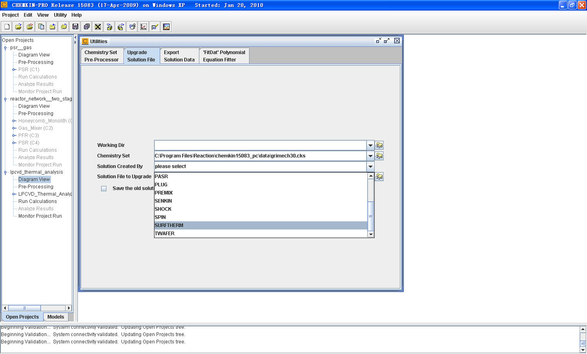Click the dropdown list scroll-up arrow
The width and height of the screenshot is (587, 354).
[x=371, y=176]
